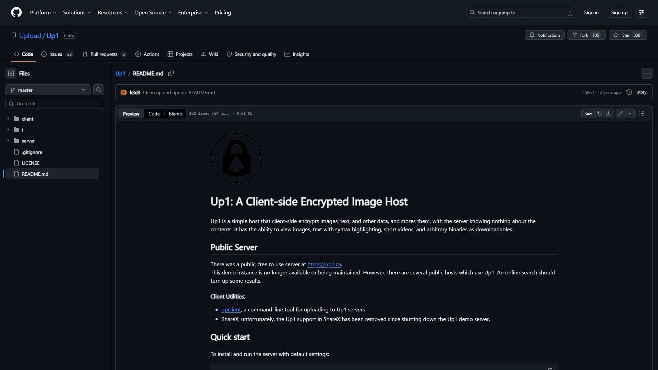Viewport: 658px width, 370px height.
Task: Switch to the Code repository tab
Action: pyautogui.click(x=23, y=54)
